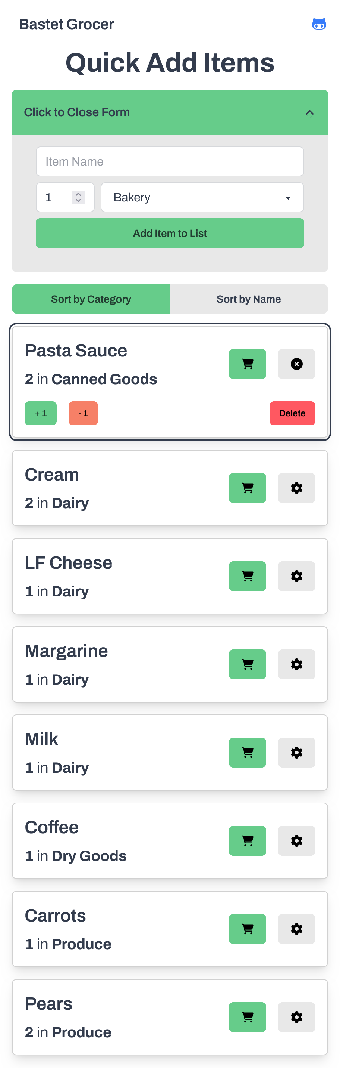
Task: Collapse the Click to Close Form header
Action: (x=170, y=112)
